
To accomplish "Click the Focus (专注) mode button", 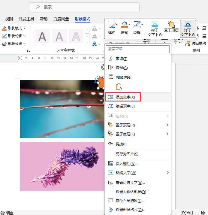I will point(188,213).
